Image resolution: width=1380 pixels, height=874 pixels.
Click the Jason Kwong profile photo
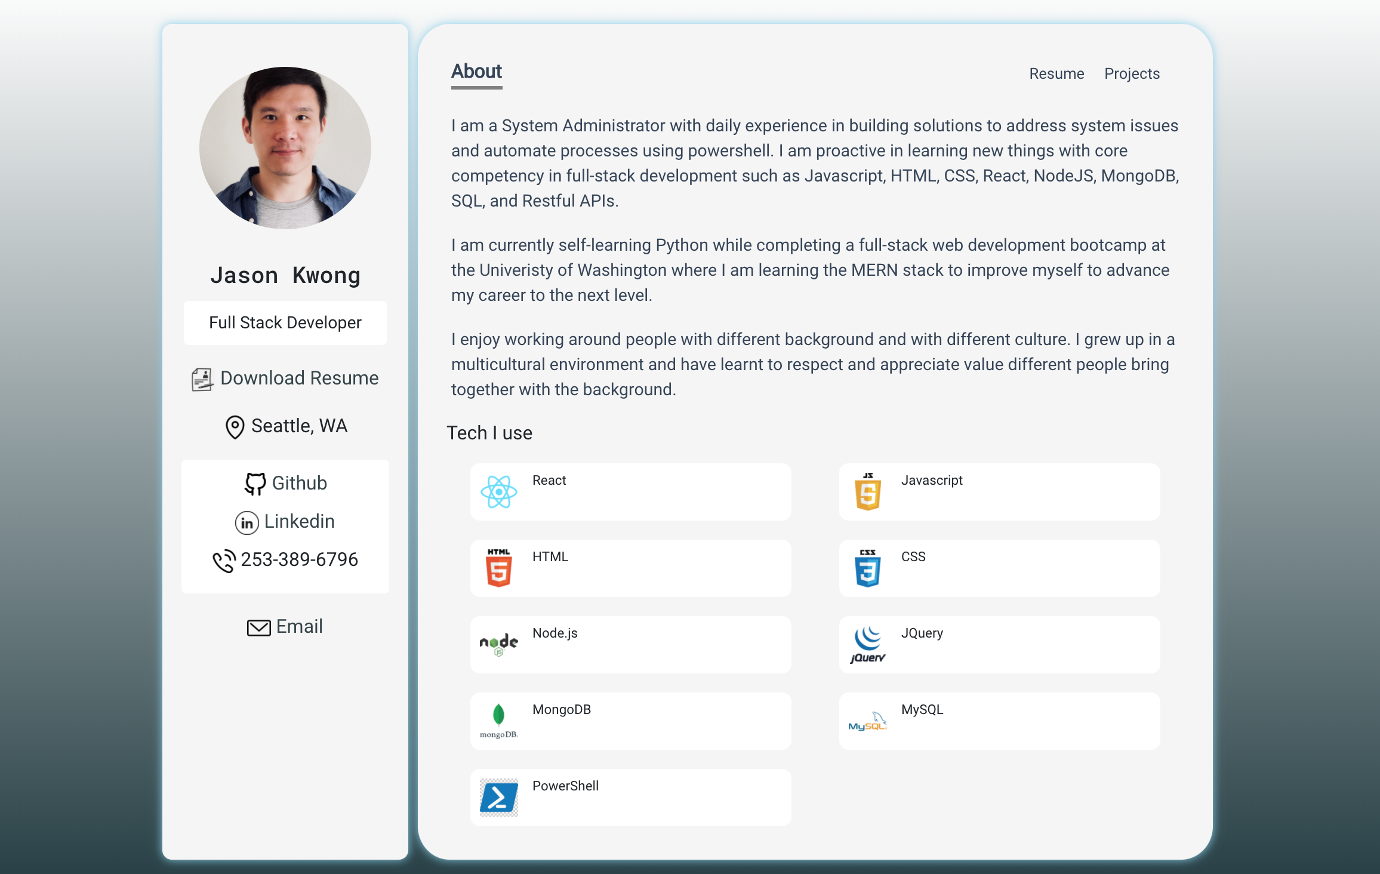click(285, 148)
